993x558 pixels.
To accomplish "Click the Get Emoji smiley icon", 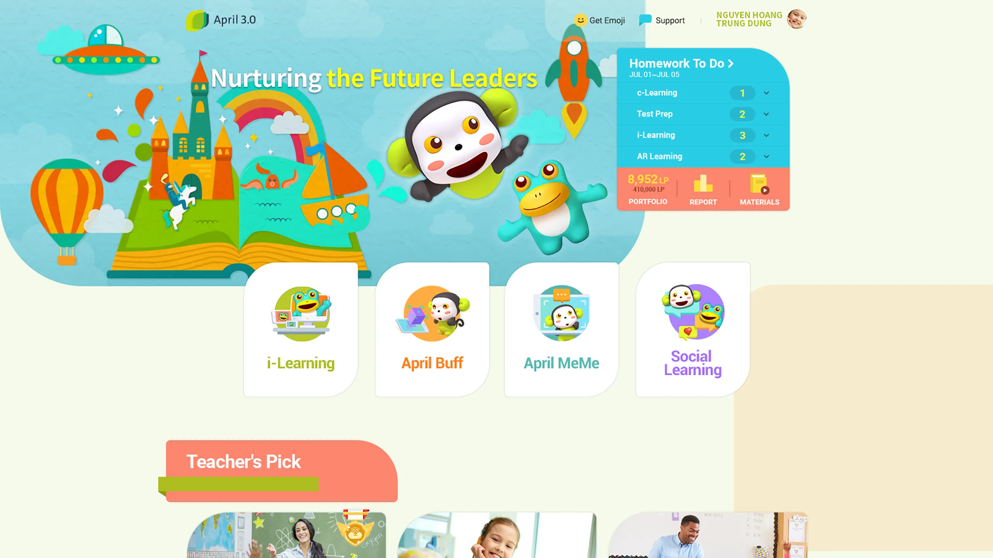I will (x=580, y=20).
